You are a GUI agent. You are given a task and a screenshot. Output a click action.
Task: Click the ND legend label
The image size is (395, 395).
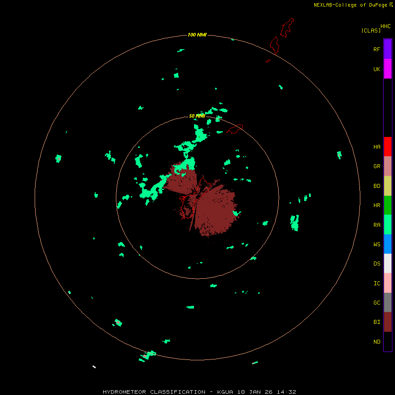(377, 342)
